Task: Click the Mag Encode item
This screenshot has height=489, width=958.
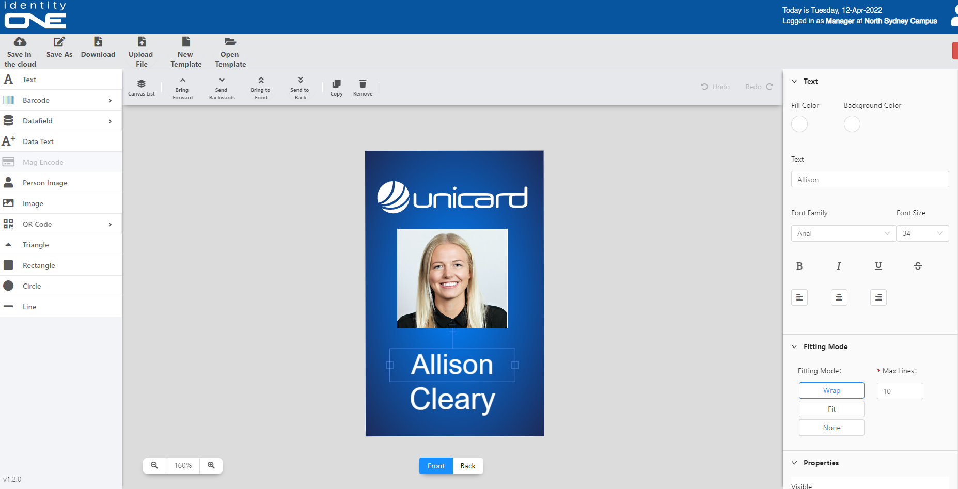Action: 61,162
